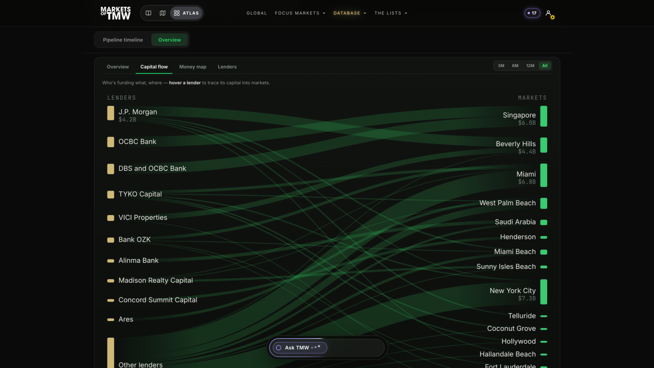Click the Telluride market label
Viewport: 654px width, 368px height.
(x=522, y=316)
